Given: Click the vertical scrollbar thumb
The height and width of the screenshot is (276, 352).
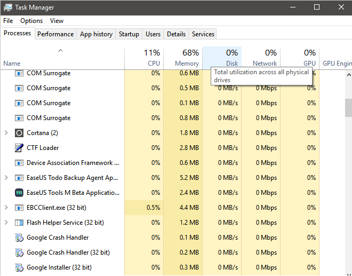Looking at the screenshot, I should pyautogui.click(x=348, y=108).
